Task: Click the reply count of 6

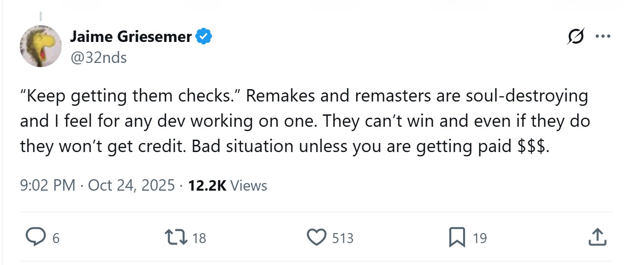Action: click(x=55, y=238)
